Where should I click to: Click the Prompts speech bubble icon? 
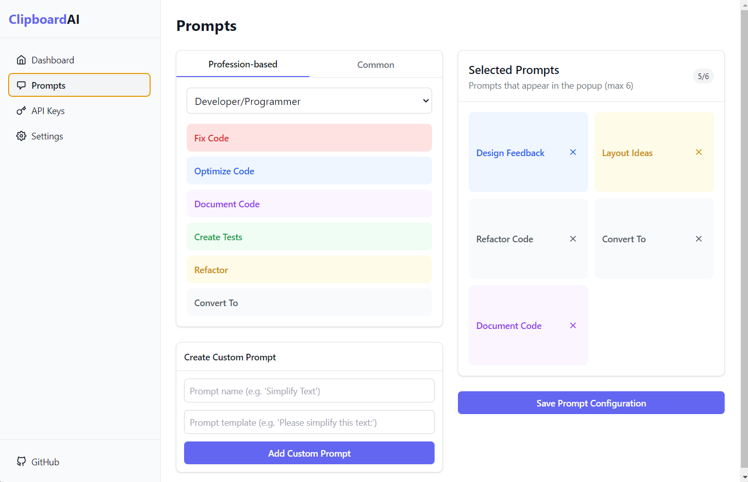tap(21, 85)
